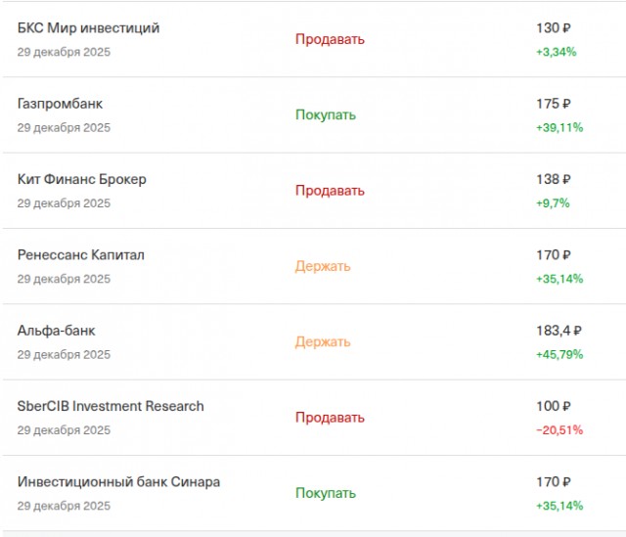This screenshot has width=626, height=537.
Task: Click Держать recommendation for Ренессанс Капитал
Action: (x=323, y=266)
